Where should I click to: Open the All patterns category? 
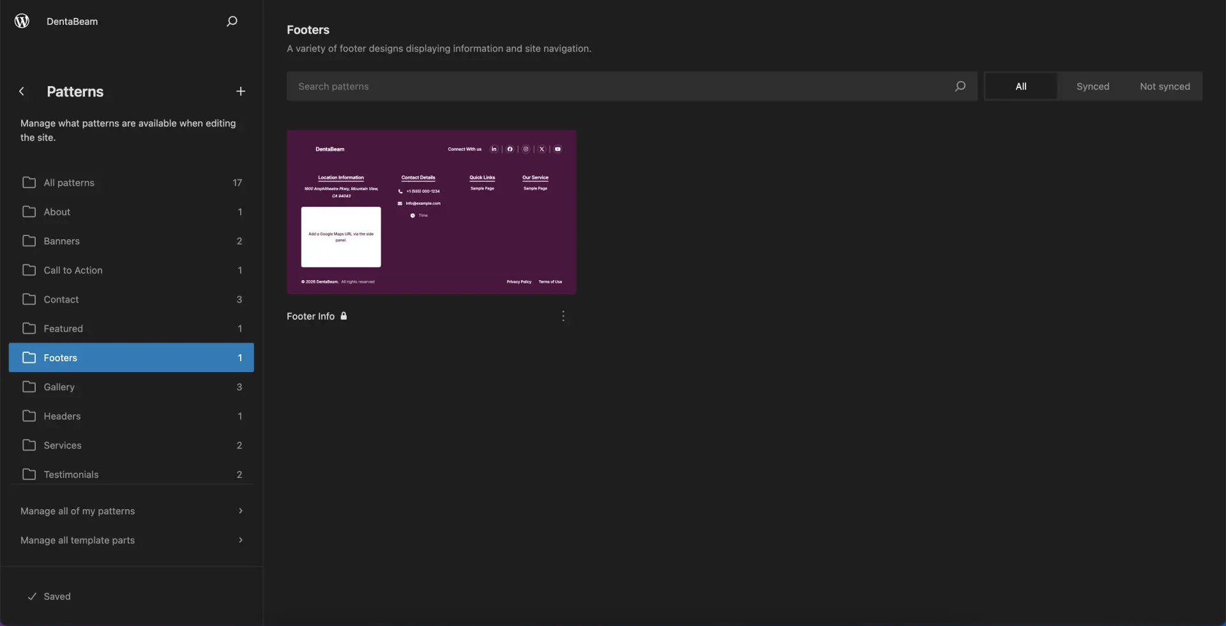pyautogui.click(x=132, y=183)
